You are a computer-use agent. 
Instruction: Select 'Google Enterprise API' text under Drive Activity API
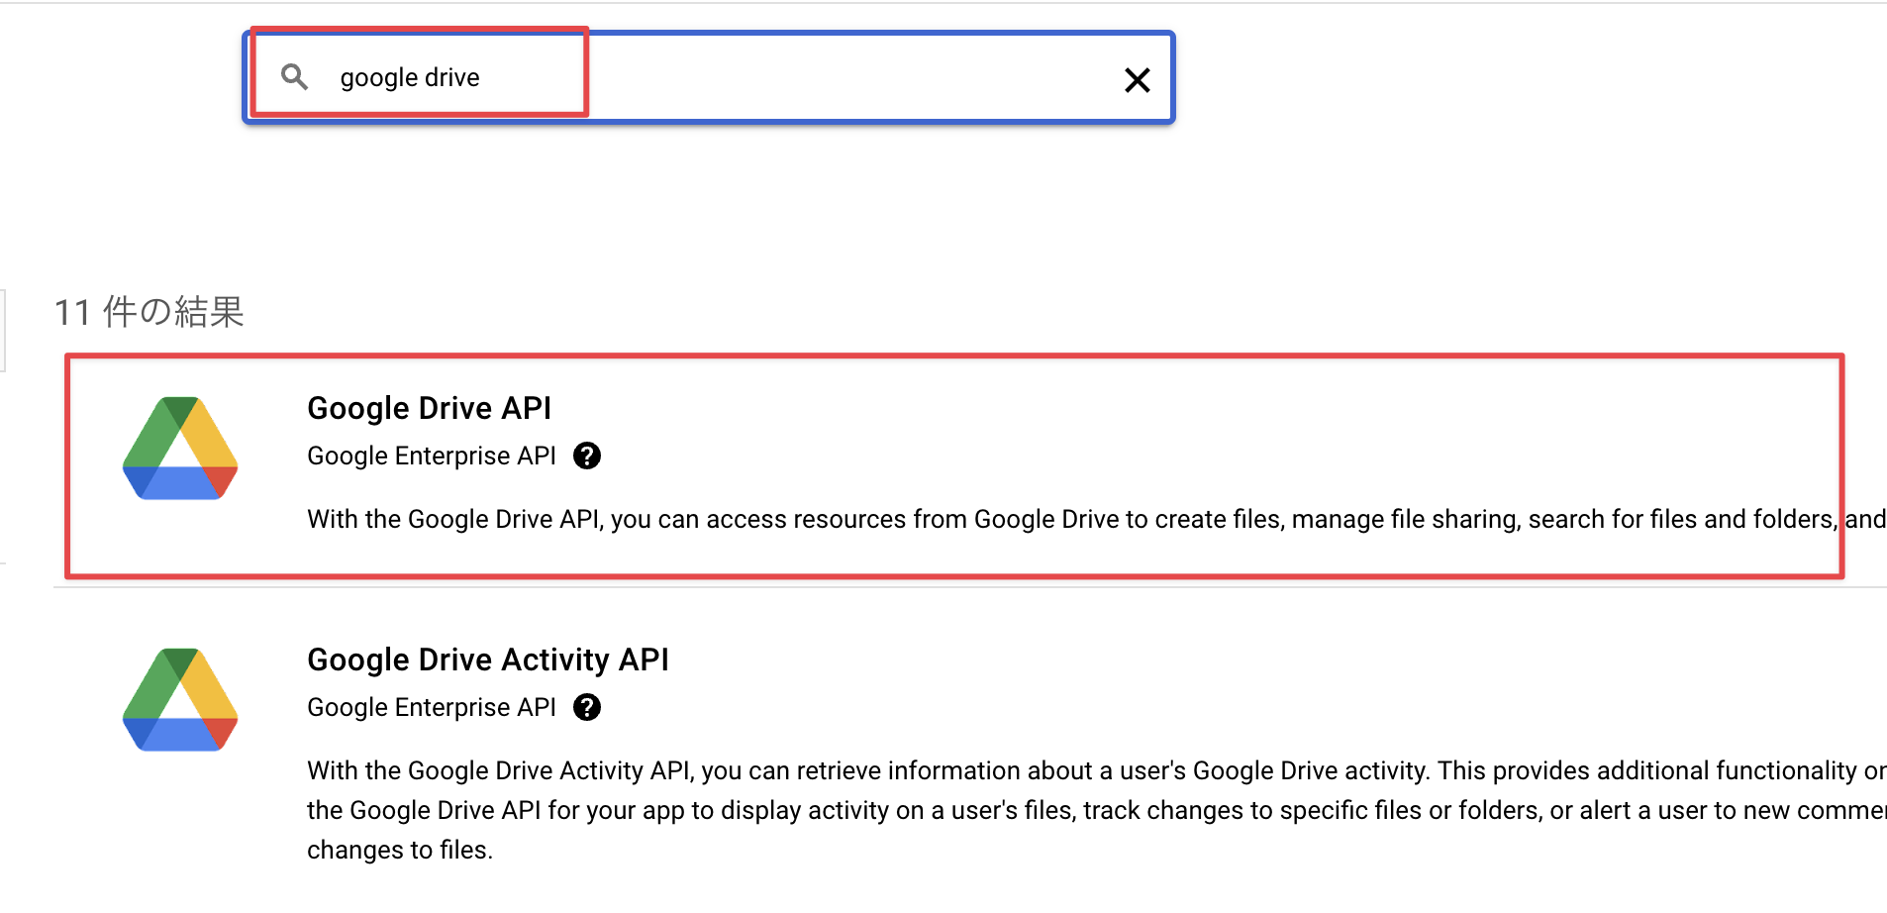[432, 707]
